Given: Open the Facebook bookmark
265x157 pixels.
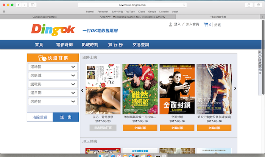Looking at the screenshot, I should 103,12.
